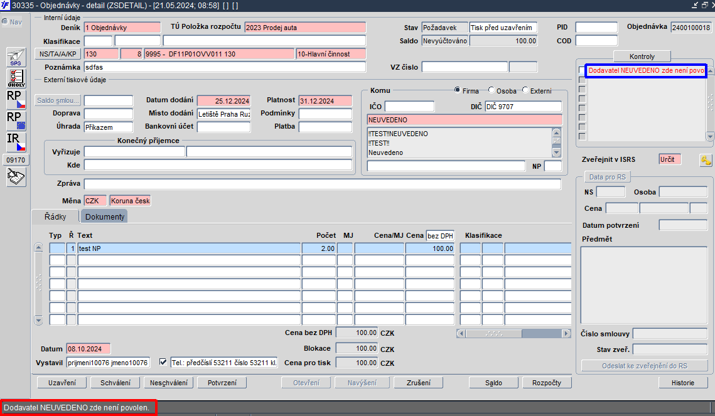The height and width of the screenshot is (416, 715).
Task: Click the IR Czech flag icon
Action: coord(16,142)
